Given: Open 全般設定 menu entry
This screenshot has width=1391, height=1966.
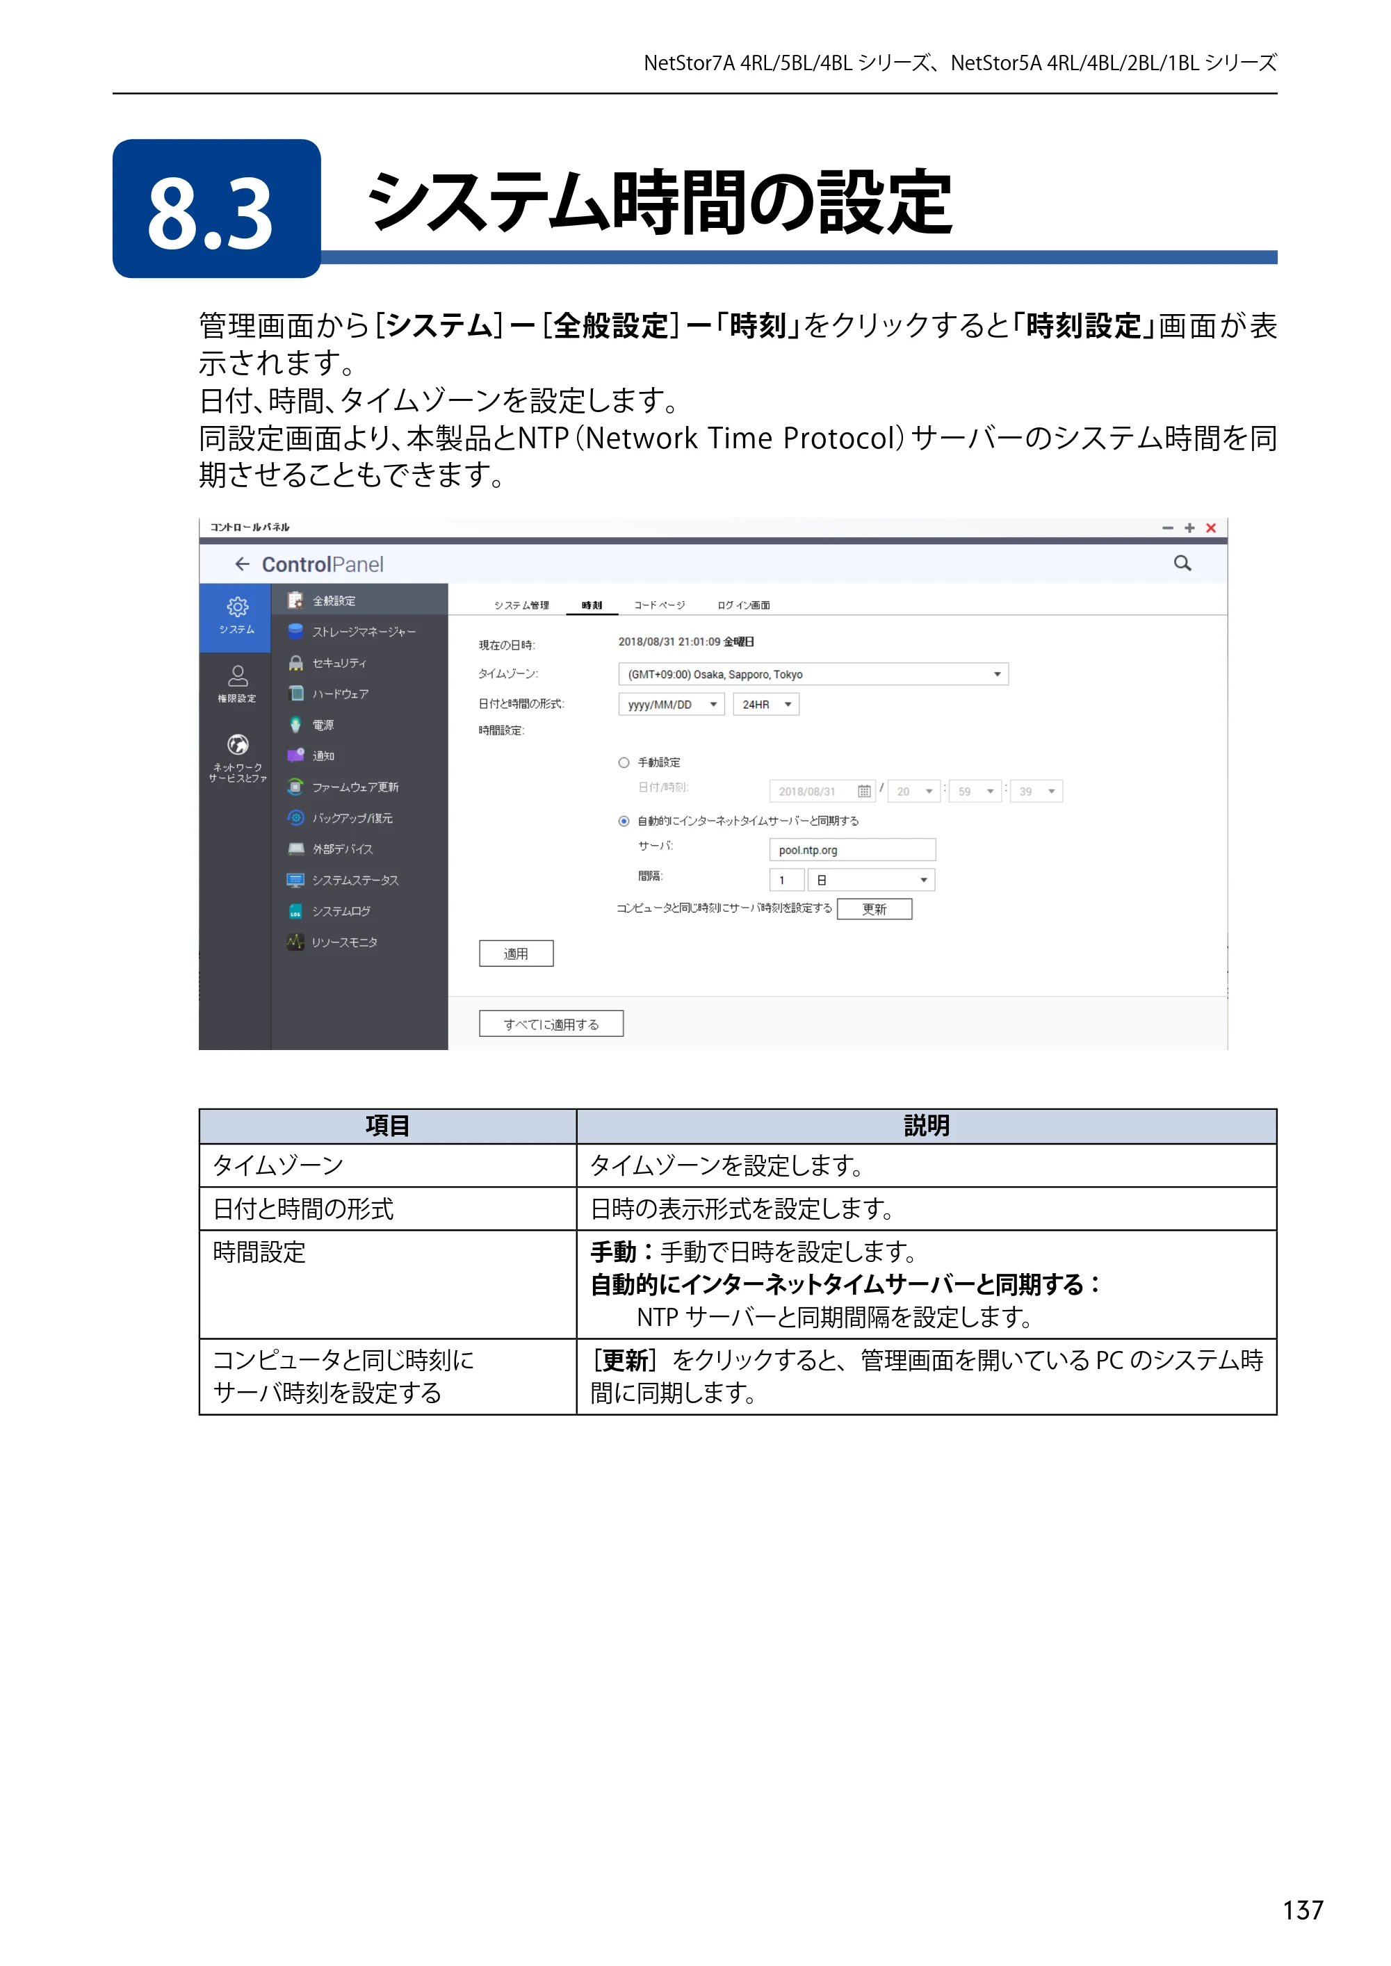Looking at the screenshot, I should [360, 600].
